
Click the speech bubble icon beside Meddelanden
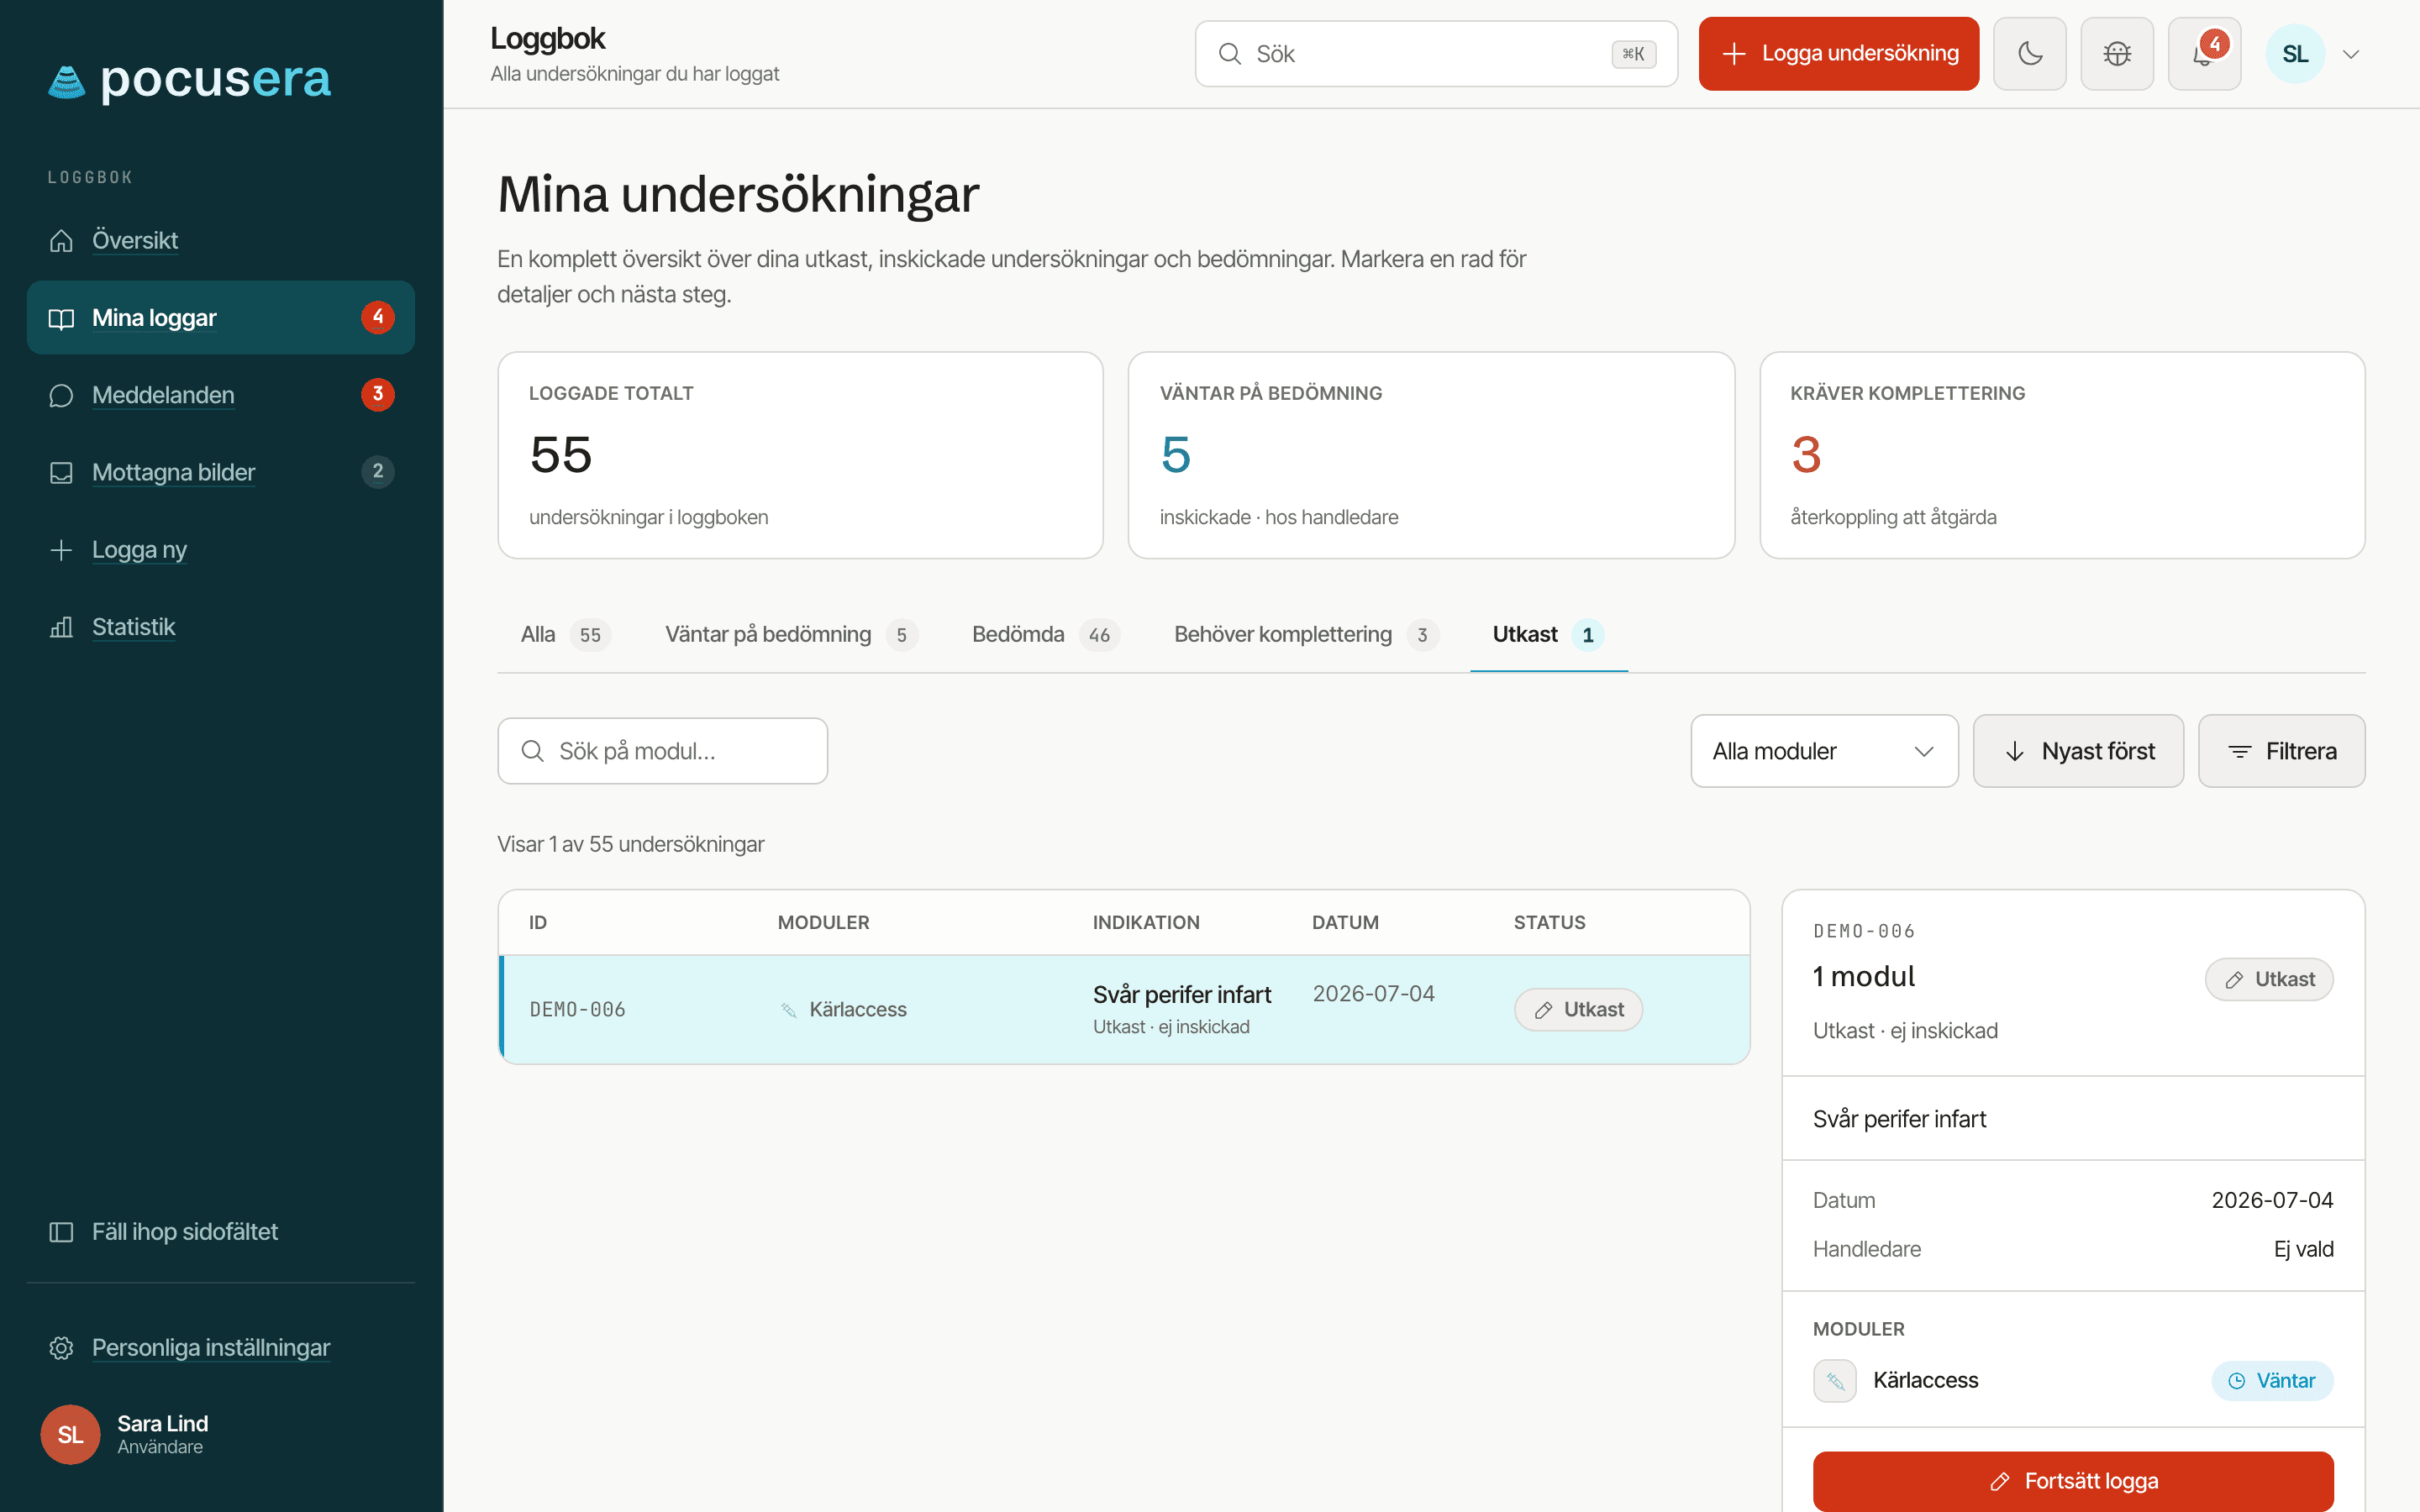(61, 395)
